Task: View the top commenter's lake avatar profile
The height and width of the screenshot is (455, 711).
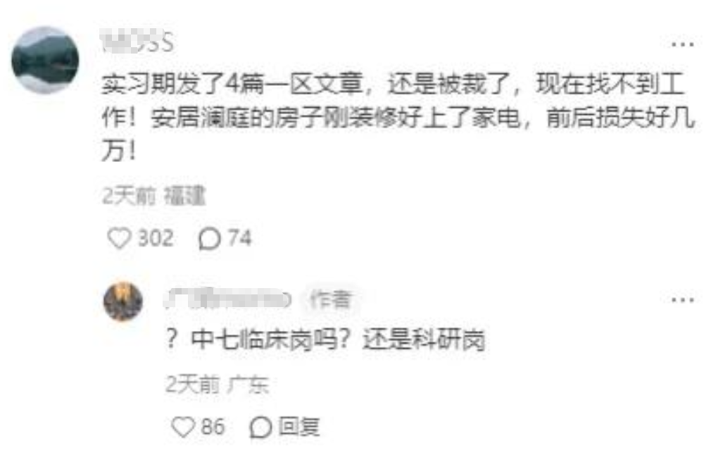Action: 45,60
